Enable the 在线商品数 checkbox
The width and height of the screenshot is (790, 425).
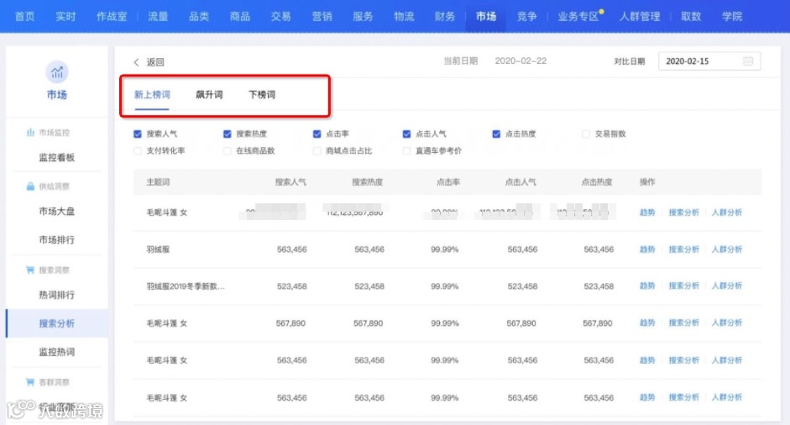point(228,150)
